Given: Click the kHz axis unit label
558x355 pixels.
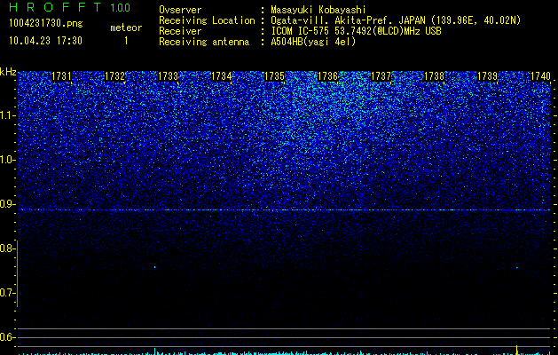Looking at the screenshot, I should [8, 72].
